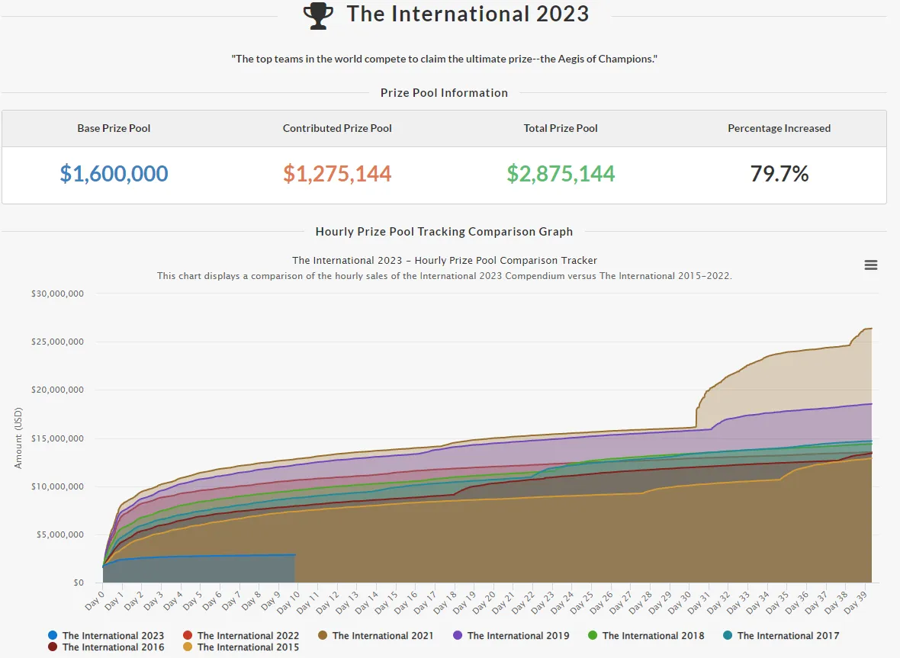This screenshot has height=658, width=900.
Task: Click the Aegis of Champions quote text
Action: [x=444, y=59]
